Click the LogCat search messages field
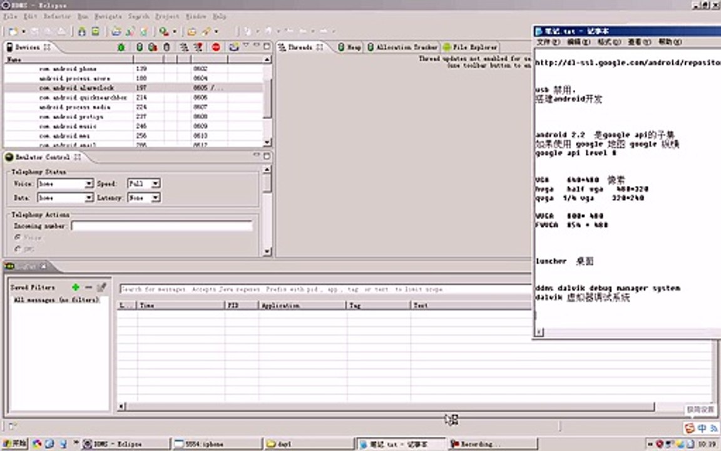 click(325, 289)
